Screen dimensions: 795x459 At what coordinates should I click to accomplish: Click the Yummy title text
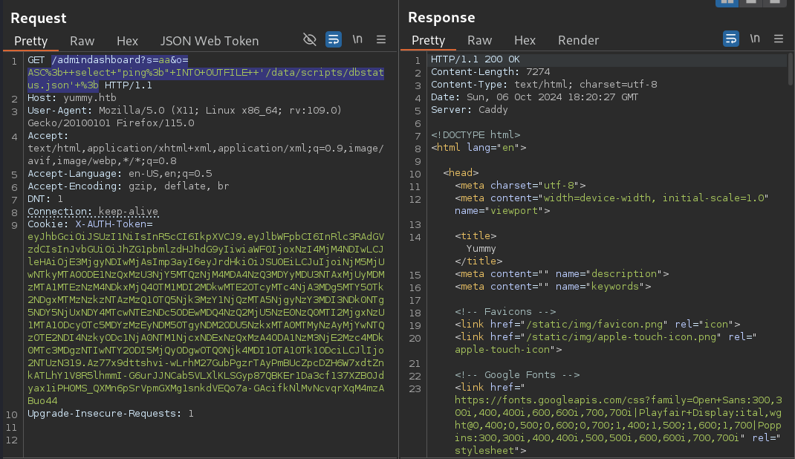click(481, 249)
